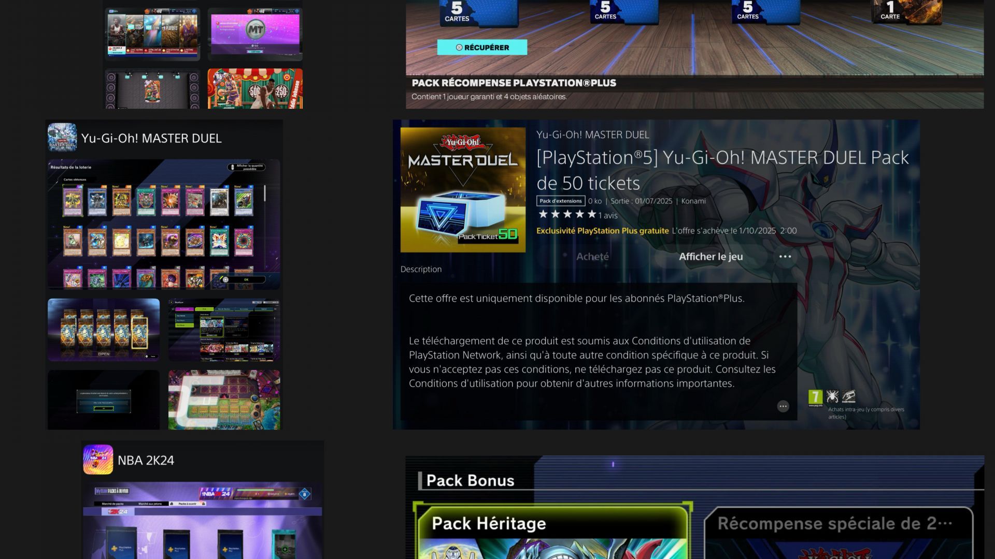Click the PEGI 7 age rating icon
This screenshot has width=995, height=559.
(815, 397)
